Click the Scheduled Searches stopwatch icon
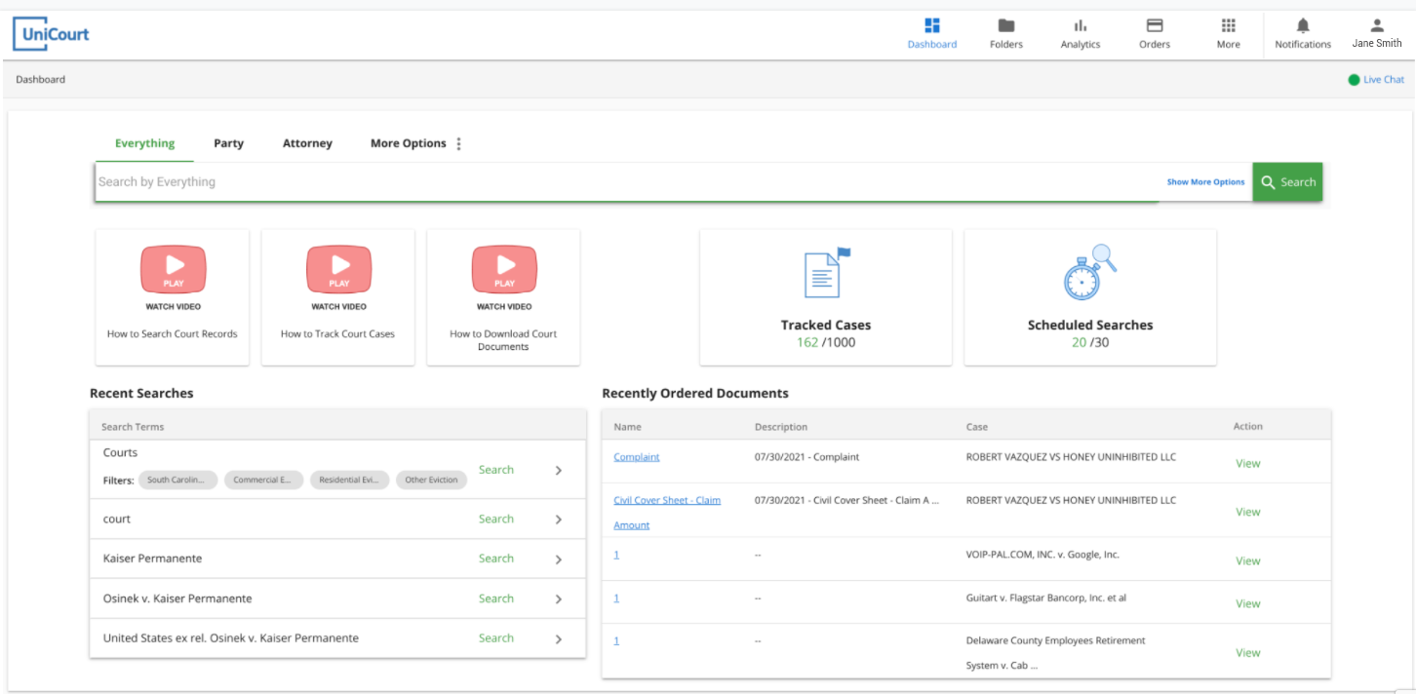The image size is (1416, 694). coord(1089,272)
